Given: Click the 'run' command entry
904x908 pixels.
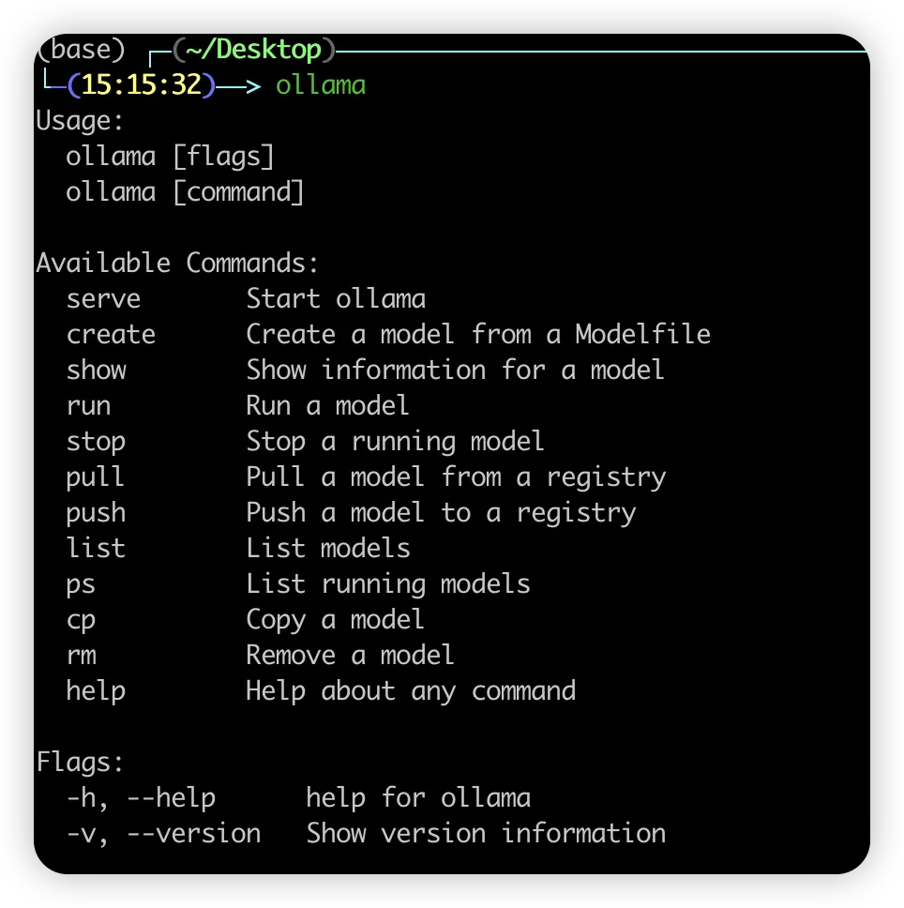Looking at the screenshot, I should click(88, 406).
